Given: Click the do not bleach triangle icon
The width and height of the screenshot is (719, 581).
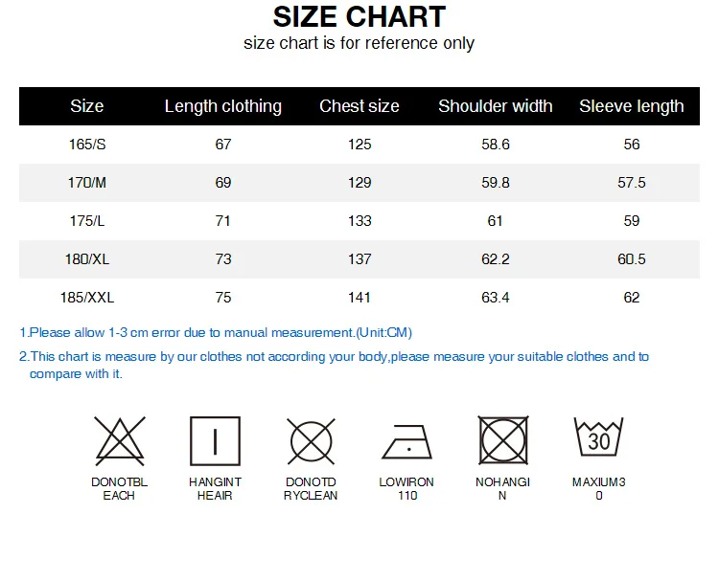Looking at the screenshot, I should click(x=120, y=441).
